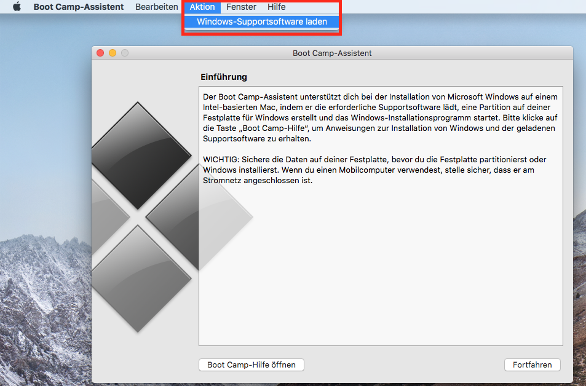
Task: Choose Windows-Supportsoftware laden menu entry
Action: [x=261, y=22]
